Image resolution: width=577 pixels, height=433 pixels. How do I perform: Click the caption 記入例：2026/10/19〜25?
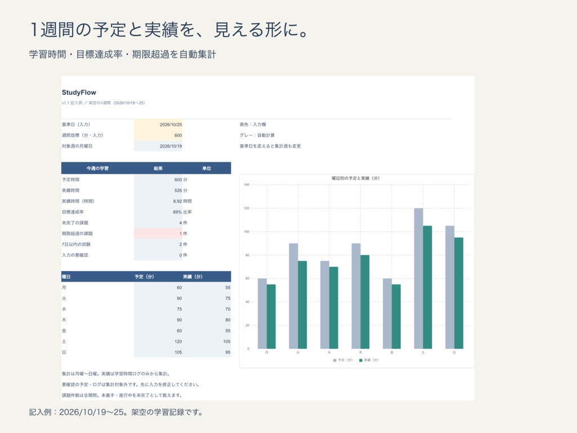(116, 412)
